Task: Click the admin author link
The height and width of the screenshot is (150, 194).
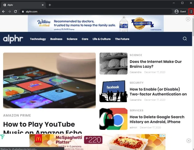Action: click(x=133, y=128)
